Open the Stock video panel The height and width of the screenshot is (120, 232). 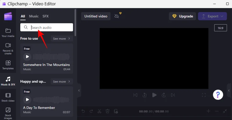[x=8, y=97]
